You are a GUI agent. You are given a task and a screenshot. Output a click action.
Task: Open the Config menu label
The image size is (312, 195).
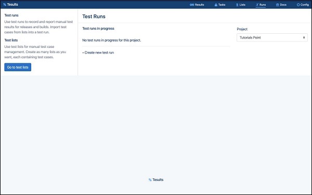305,5
